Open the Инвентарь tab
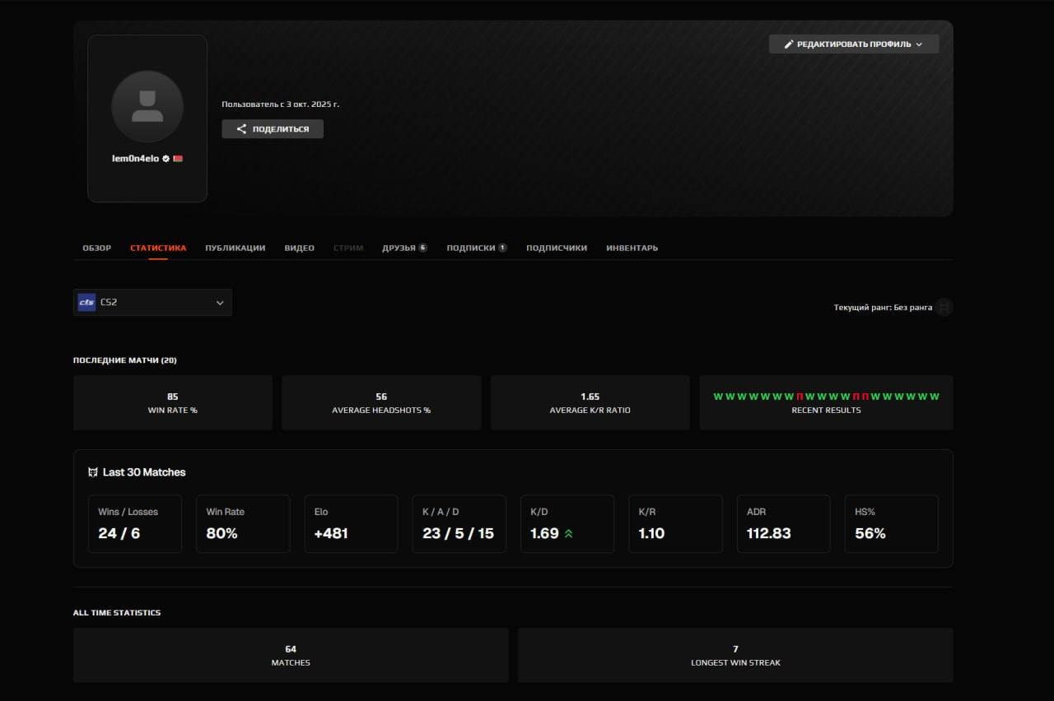 [632, 248]
